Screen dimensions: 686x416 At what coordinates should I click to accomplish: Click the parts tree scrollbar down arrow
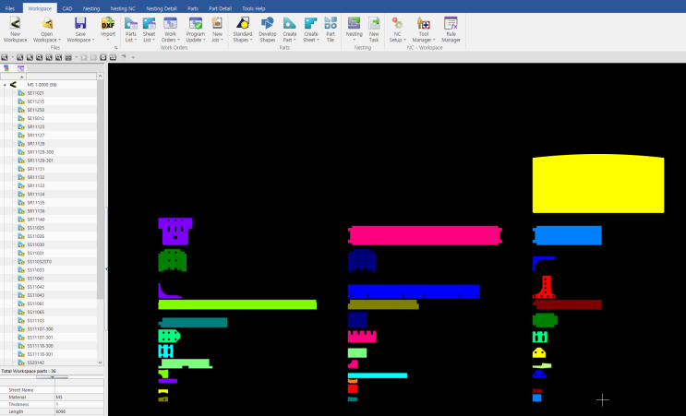[x=101, y=363]
